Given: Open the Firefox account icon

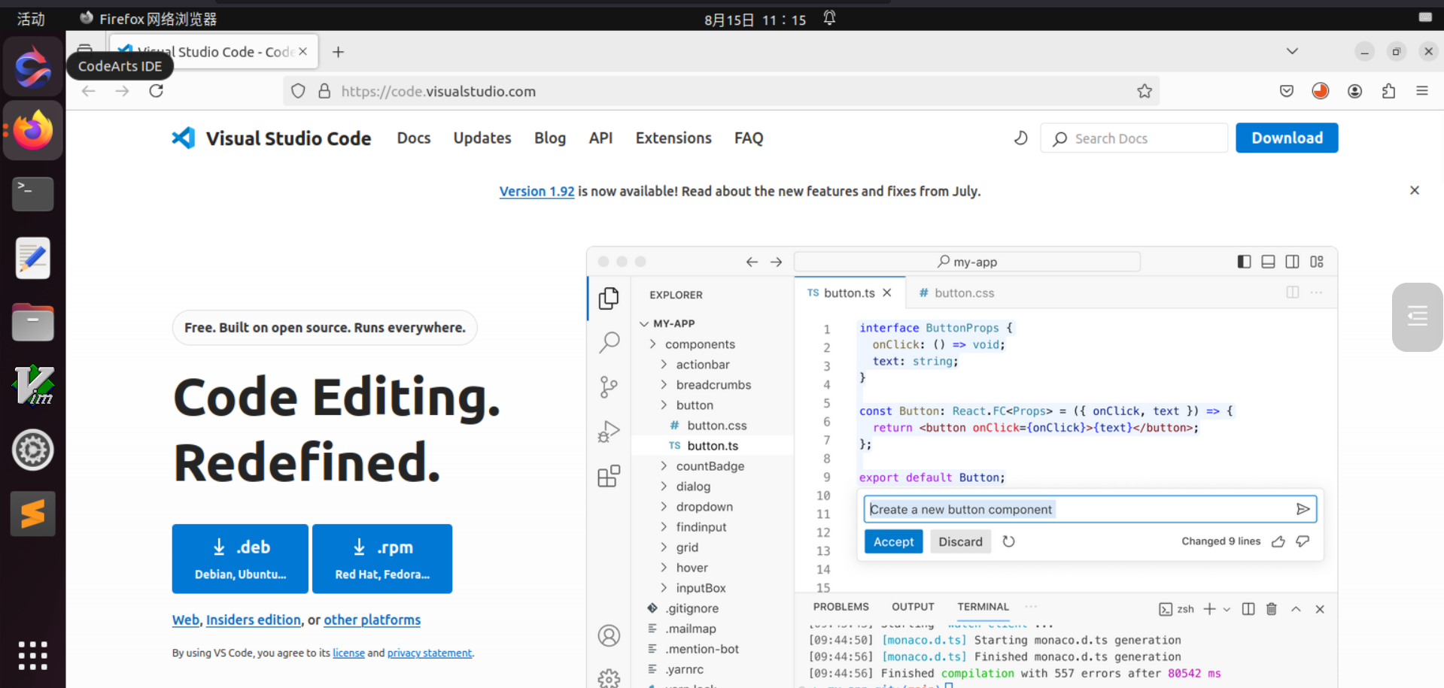Looking at the screenshot, I should 1354,91.
